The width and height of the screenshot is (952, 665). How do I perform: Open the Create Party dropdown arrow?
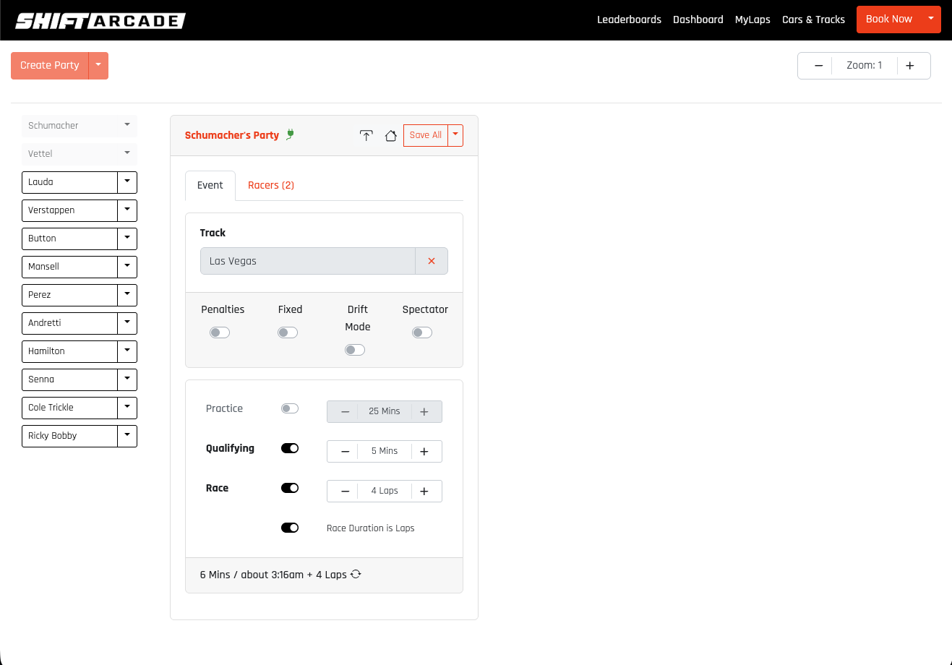click(x=98, y=65)
